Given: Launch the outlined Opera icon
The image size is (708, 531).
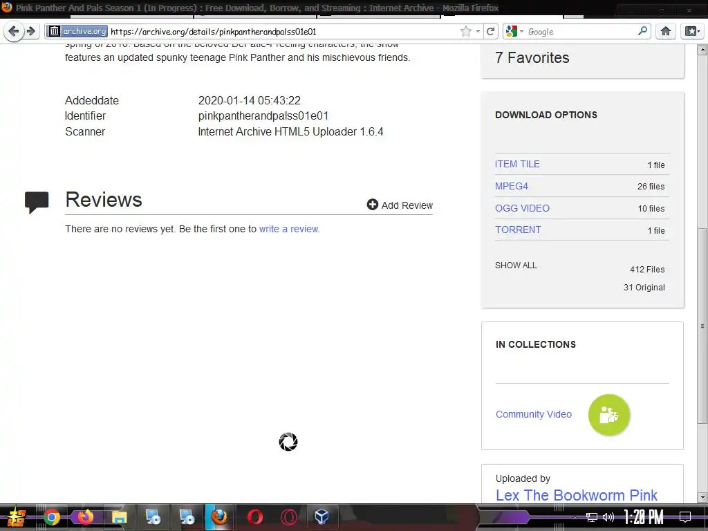Looking at the screenshot, I should click(x=289, y=517).
